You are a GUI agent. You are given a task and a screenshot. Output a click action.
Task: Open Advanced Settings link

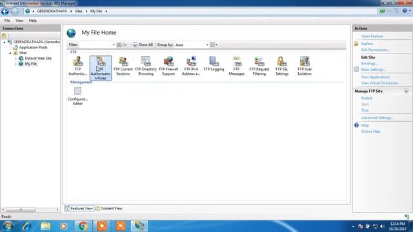(377, 118)
